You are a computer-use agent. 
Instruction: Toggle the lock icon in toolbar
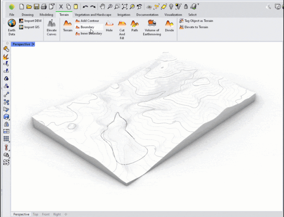pyautogui.click(x=186, y=7)
